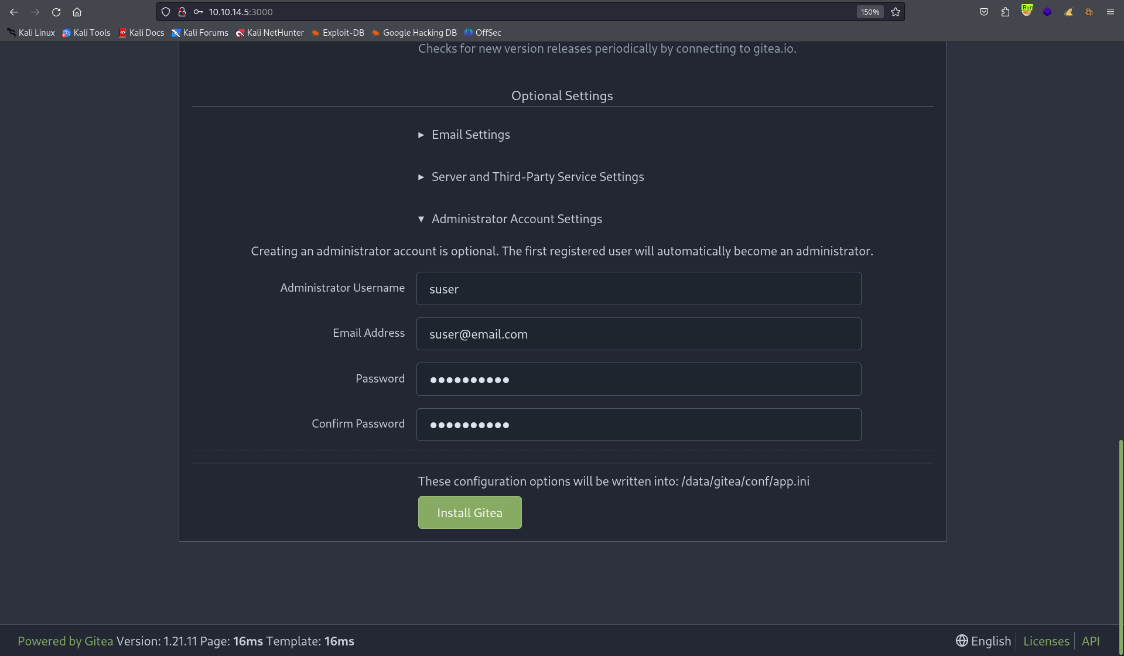Screen dimensions: 1124x656
Task: Bookmark this page with the star icon
Action: (896, 12)
